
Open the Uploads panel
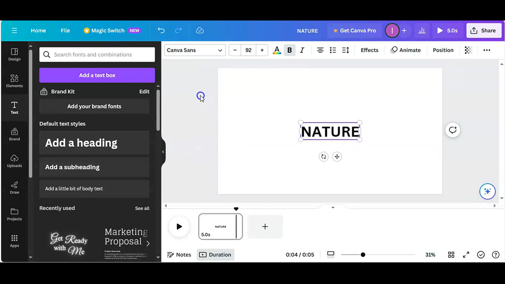(14, 161)
